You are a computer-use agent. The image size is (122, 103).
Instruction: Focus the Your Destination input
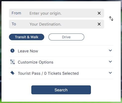coord(62,24)
